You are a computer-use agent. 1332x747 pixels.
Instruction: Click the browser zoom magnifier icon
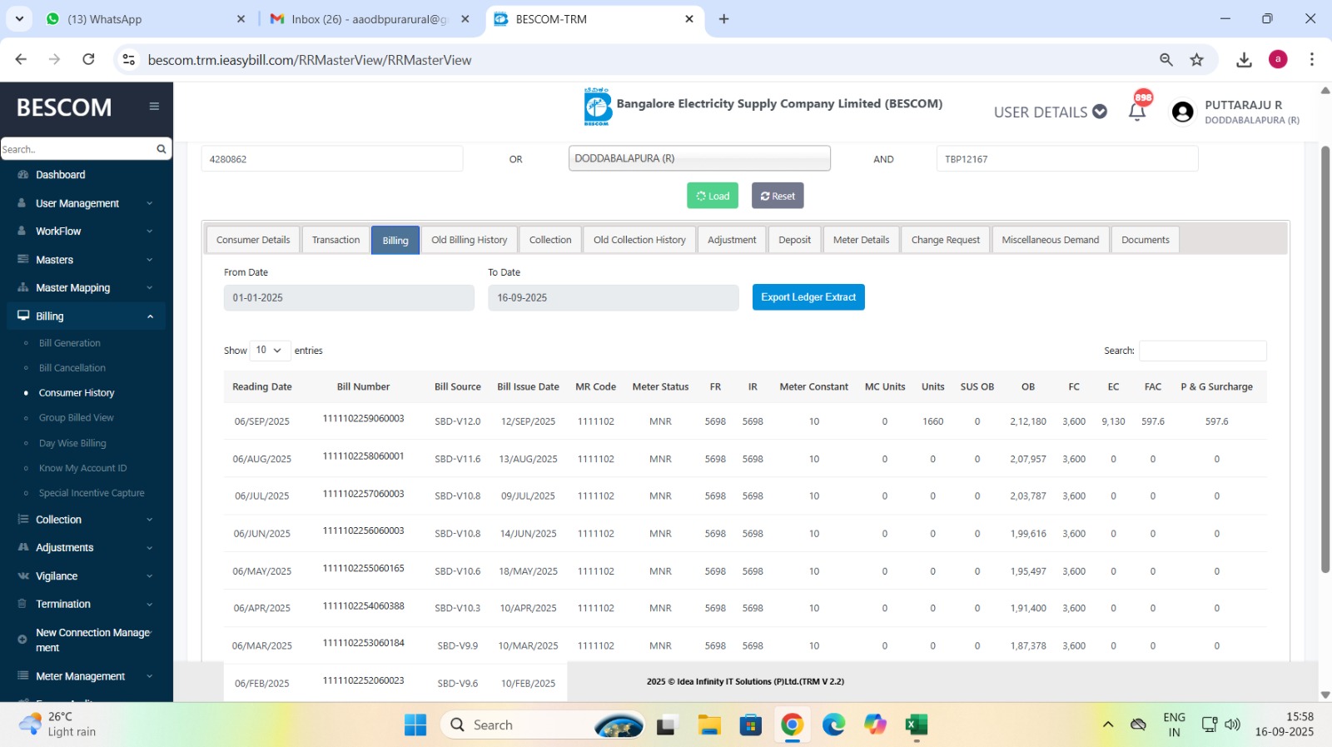pyautogui.click(x=1166, y=60)
